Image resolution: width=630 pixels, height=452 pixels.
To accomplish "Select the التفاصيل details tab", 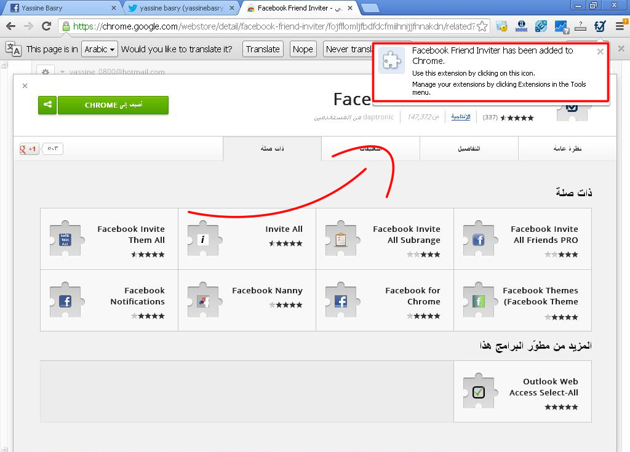I will click(x=469, y=149).
